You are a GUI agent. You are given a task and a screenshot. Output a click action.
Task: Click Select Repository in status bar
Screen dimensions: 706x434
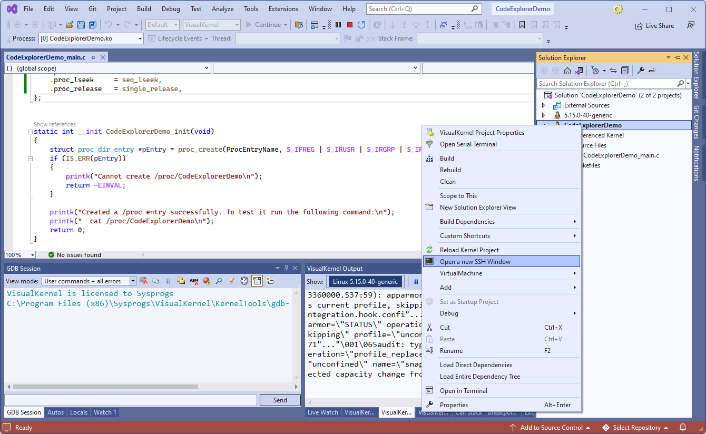coord(635,428)
